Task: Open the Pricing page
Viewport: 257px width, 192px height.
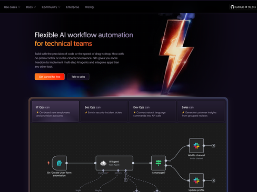Action: tap(89, 7)
